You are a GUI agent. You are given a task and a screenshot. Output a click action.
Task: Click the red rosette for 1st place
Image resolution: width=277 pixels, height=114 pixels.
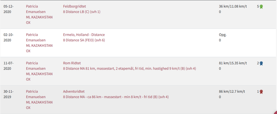[261, 92]
